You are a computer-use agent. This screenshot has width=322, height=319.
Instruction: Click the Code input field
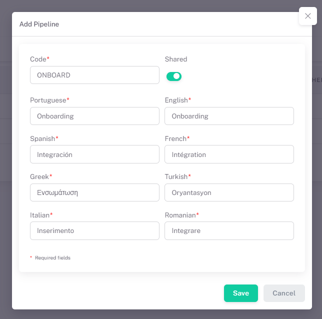tap(94, 75)
